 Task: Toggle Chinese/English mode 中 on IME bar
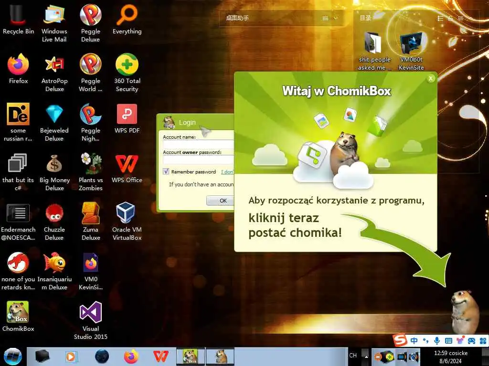tap(414, 340)
